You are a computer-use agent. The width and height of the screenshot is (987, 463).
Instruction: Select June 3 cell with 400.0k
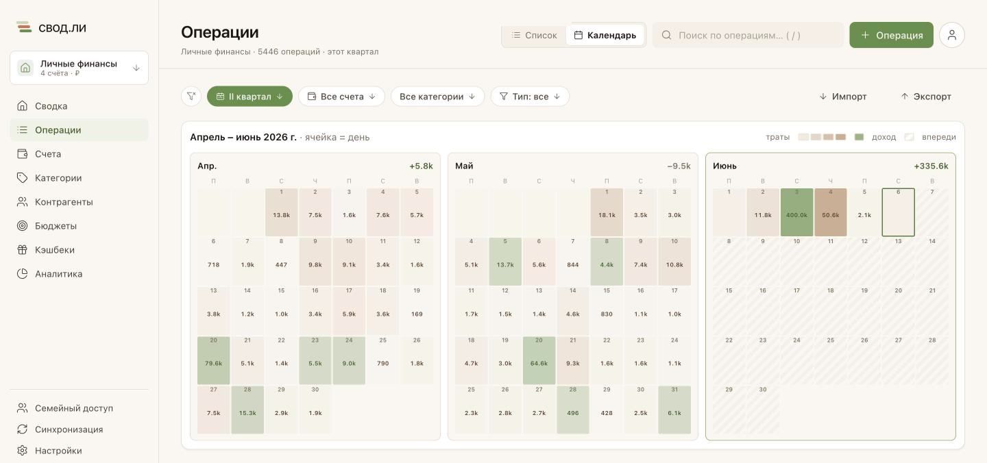coord(796,212)
